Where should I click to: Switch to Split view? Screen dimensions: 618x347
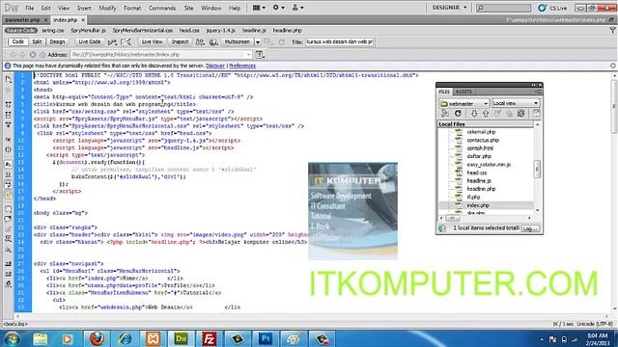coord(37,41)
